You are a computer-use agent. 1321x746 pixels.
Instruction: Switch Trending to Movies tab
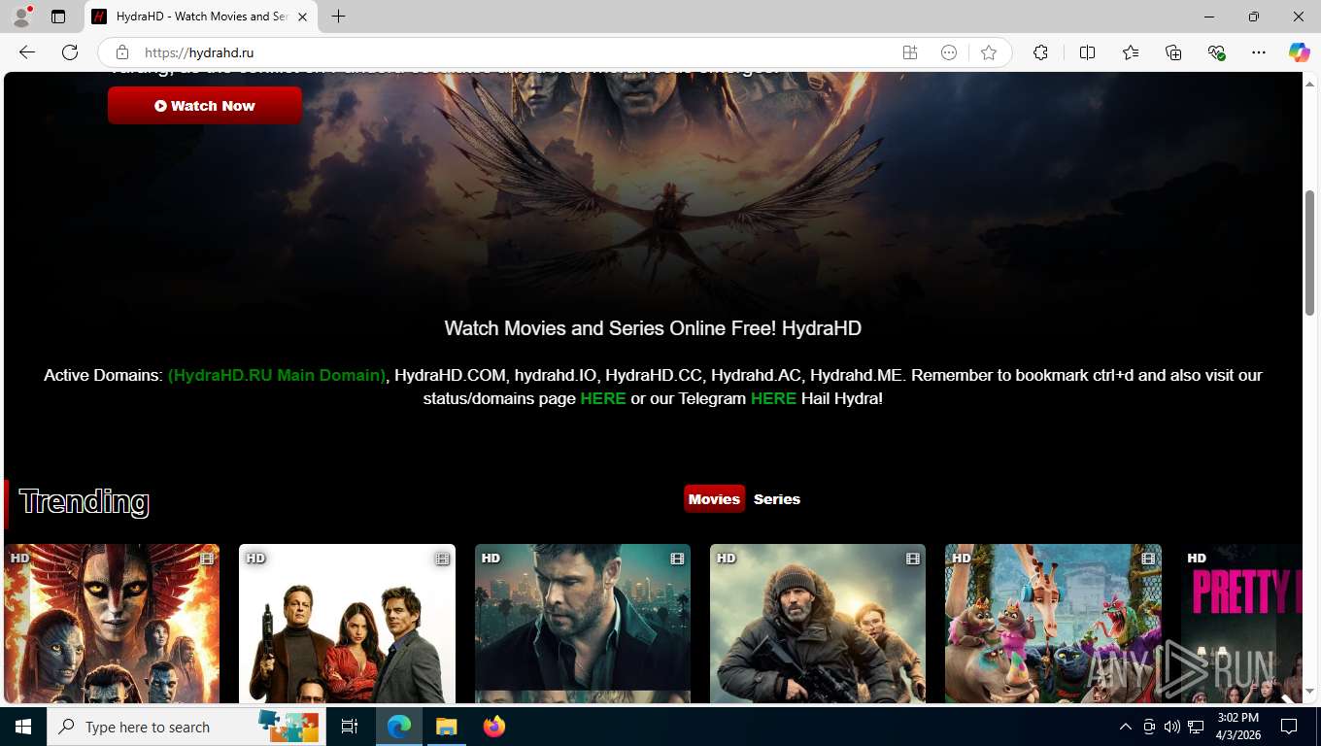[x=714, y=499]
